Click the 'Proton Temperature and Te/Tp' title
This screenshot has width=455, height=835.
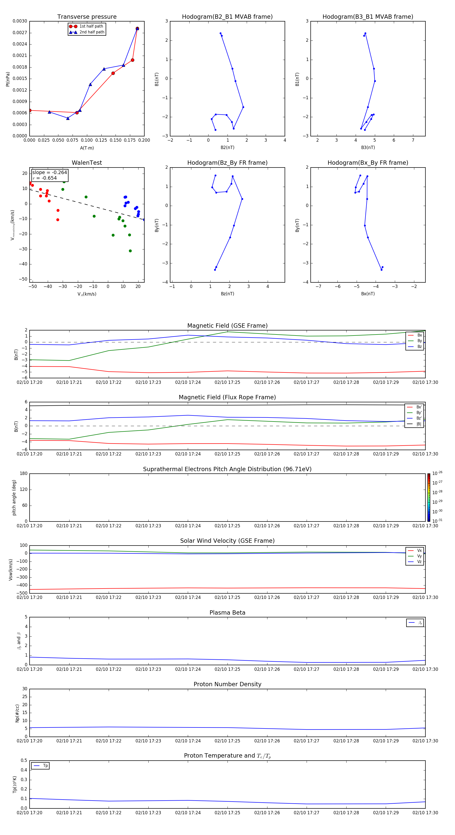(227, 756)
